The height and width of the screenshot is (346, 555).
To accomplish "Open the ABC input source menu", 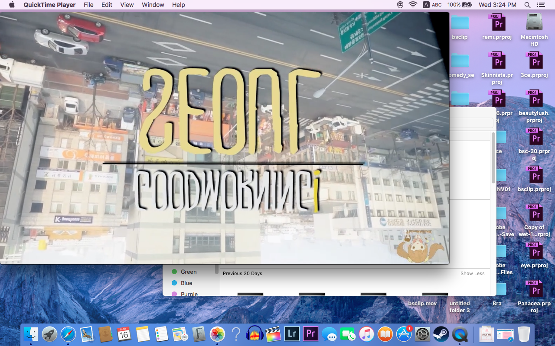I will 432,5.
